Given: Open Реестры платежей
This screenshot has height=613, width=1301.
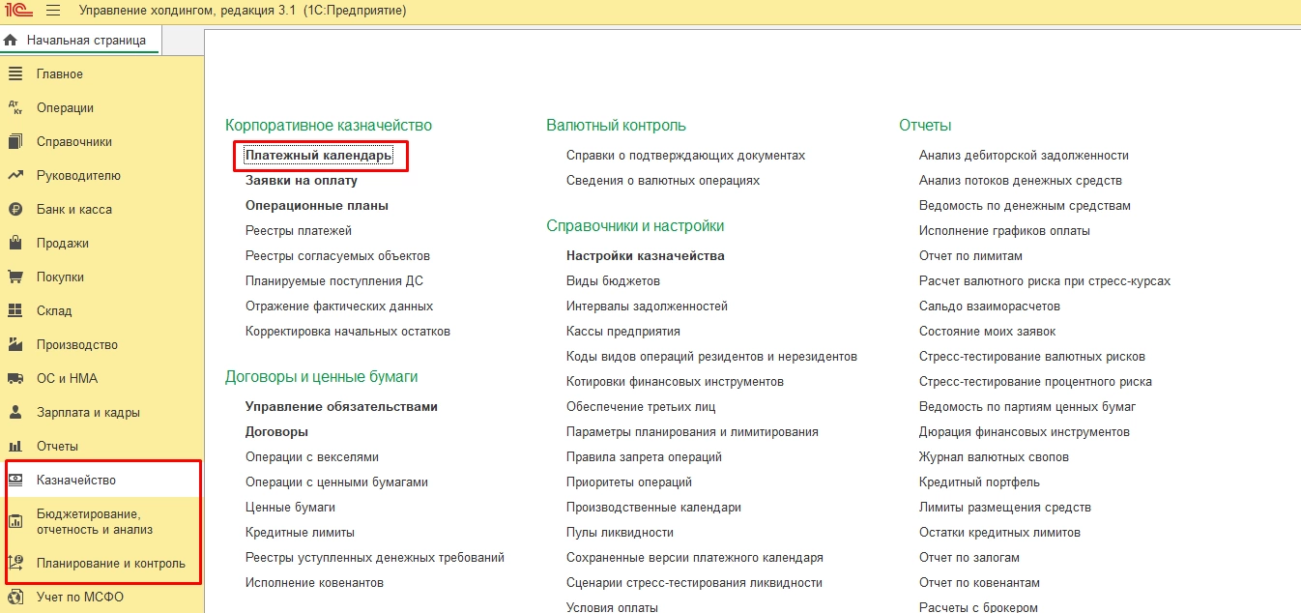Looking at the screenshot, I should click(299, 231).
